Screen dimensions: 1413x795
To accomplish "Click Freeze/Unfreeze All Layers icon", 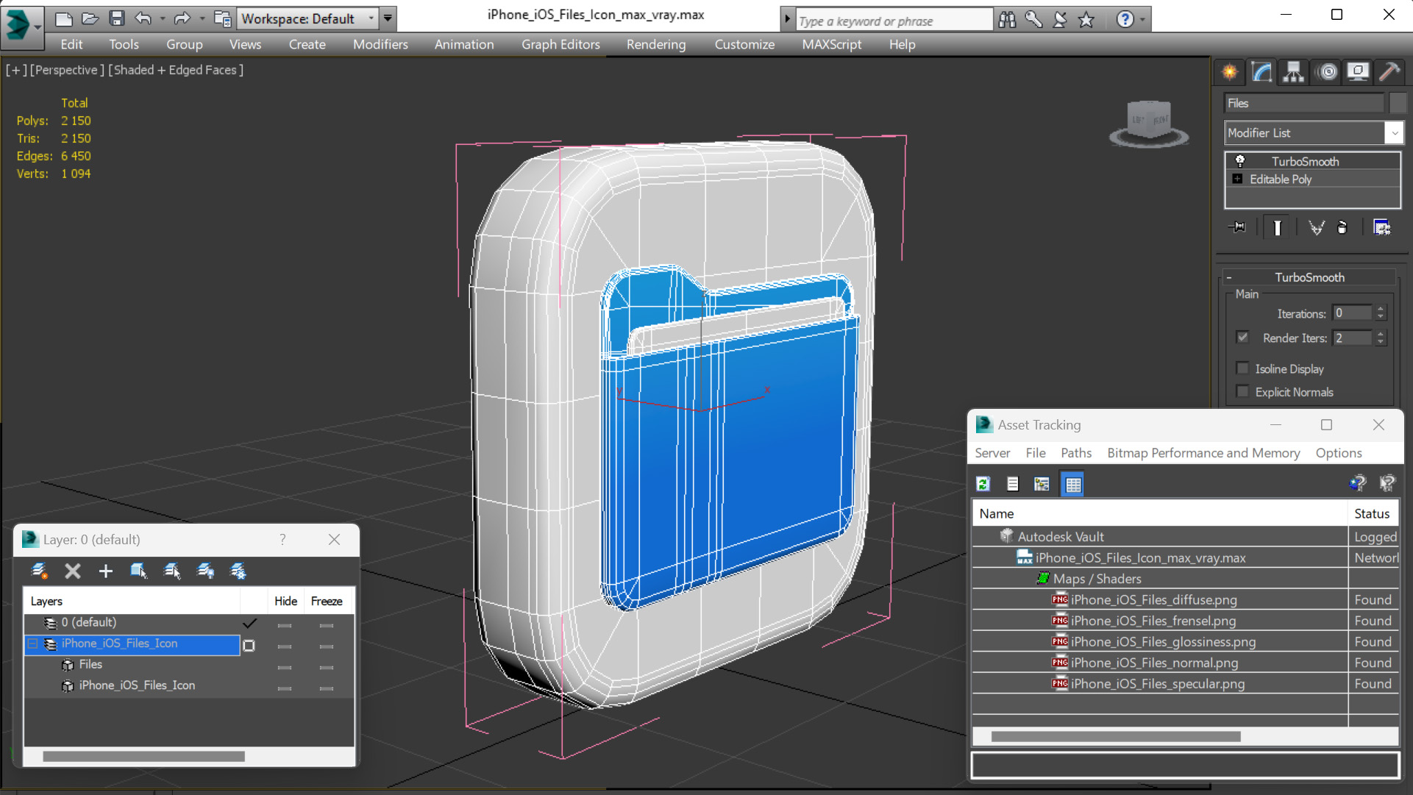I will [238, 571].
